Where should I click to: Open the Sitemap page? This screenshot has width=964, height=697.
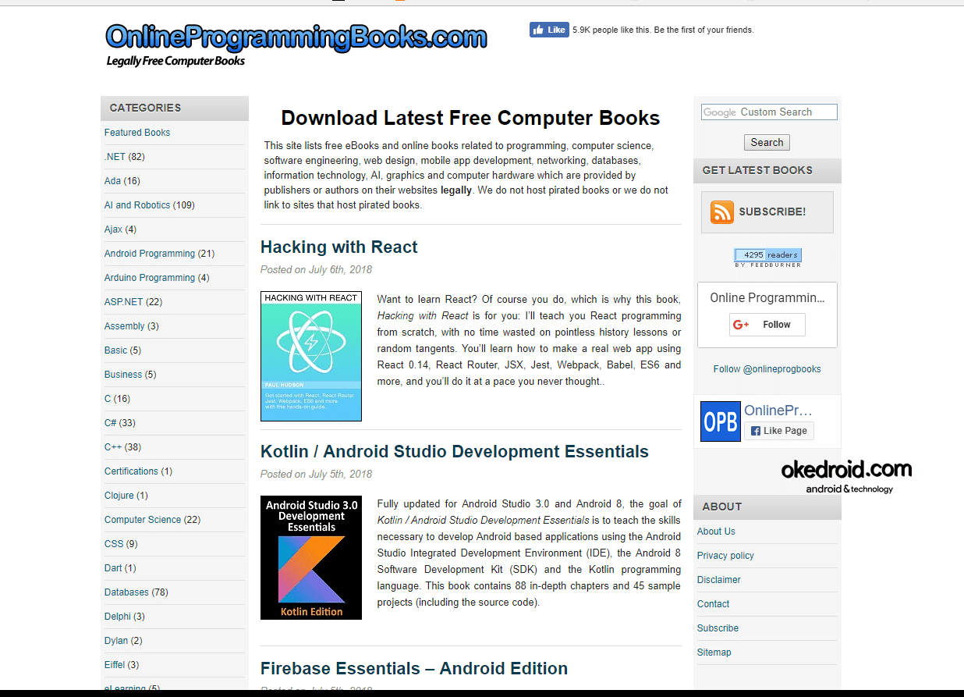(714, 653)
